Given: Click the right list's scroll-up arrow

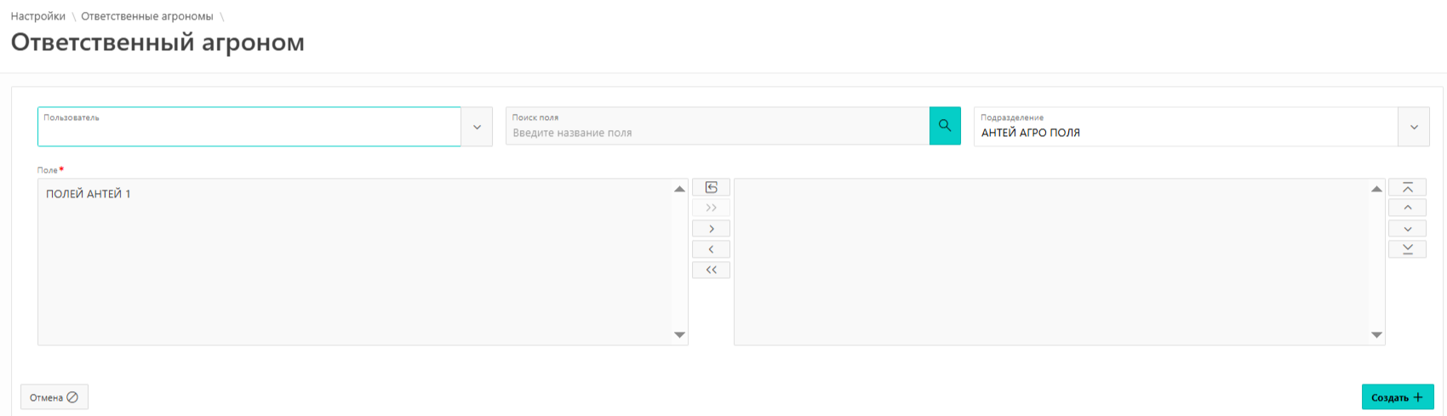Looking at the screenshot, I should [1376, 189].
